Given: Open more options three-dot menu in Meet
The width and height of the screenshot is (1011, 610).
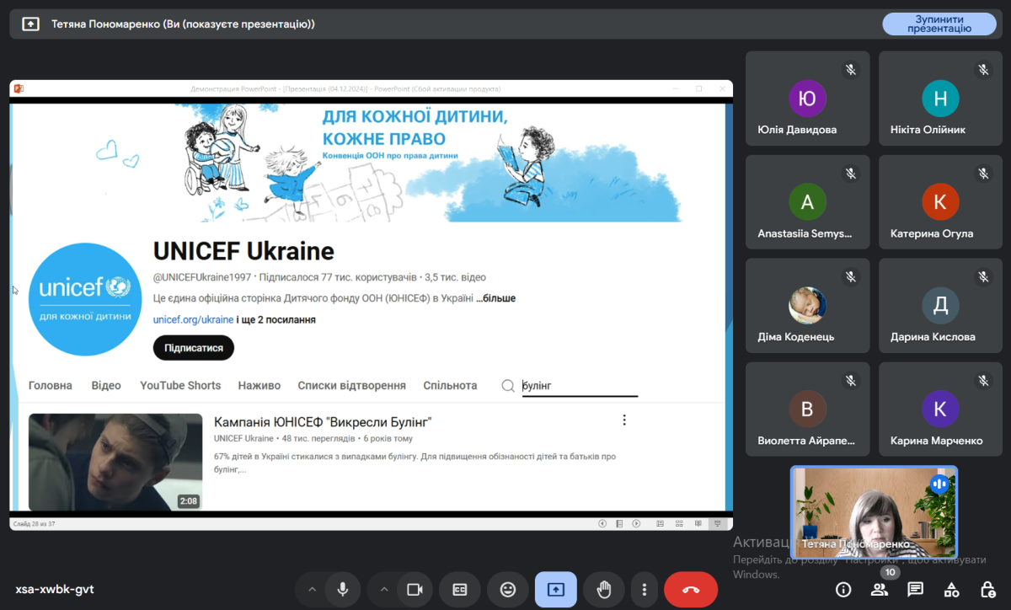Looking at the screenshot, I should 644,590.
